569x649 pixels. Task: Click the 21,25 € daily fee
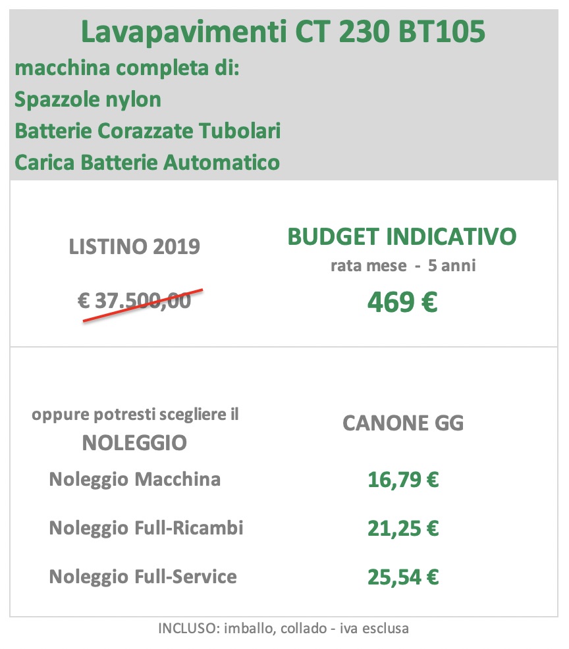(403, 529)
